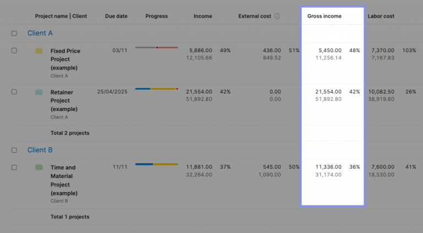Image resolution: width=423 pixels, height=233 pixels.
Task: Select the Time and Material Project checkbox
Action: [x=14, y=167]
